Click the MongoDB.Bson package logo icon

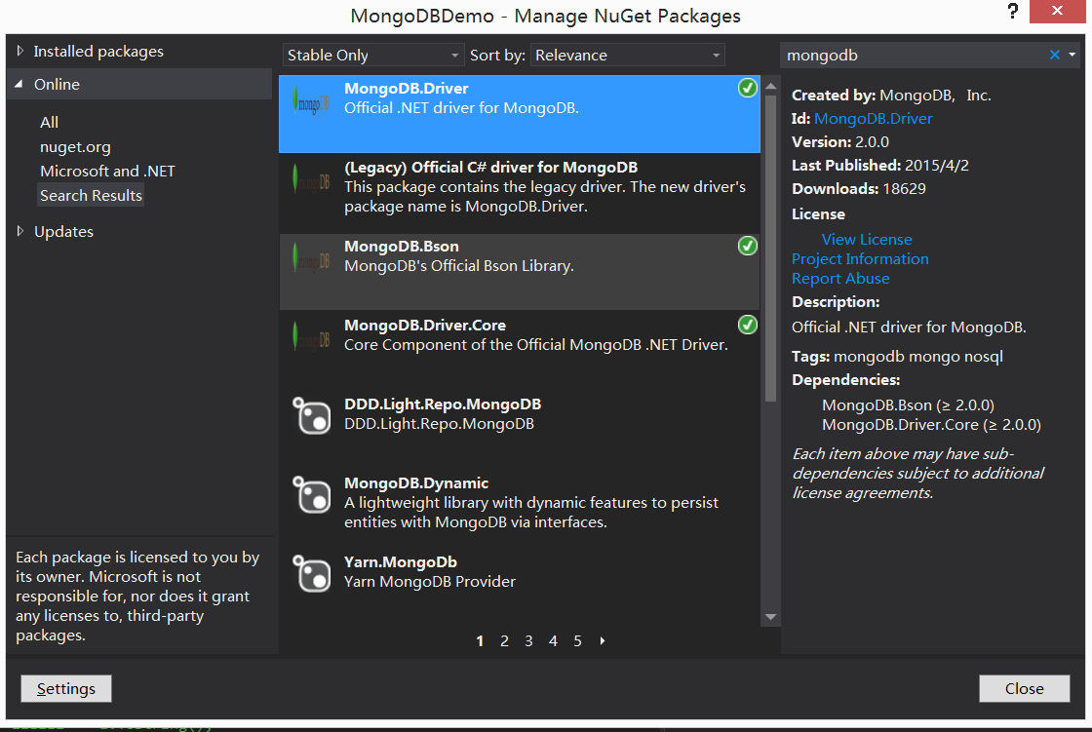pyautogui.click(x=311, y=259)
